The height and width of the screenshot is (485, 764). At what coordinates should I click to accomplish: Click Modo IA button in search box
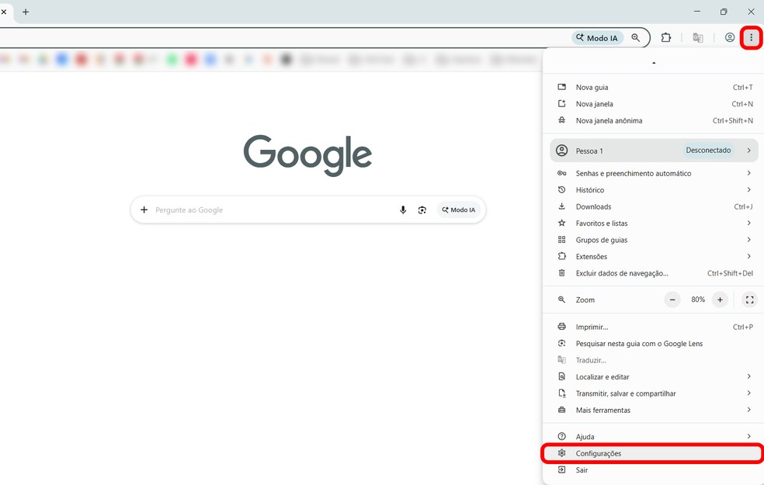(459, 210)
